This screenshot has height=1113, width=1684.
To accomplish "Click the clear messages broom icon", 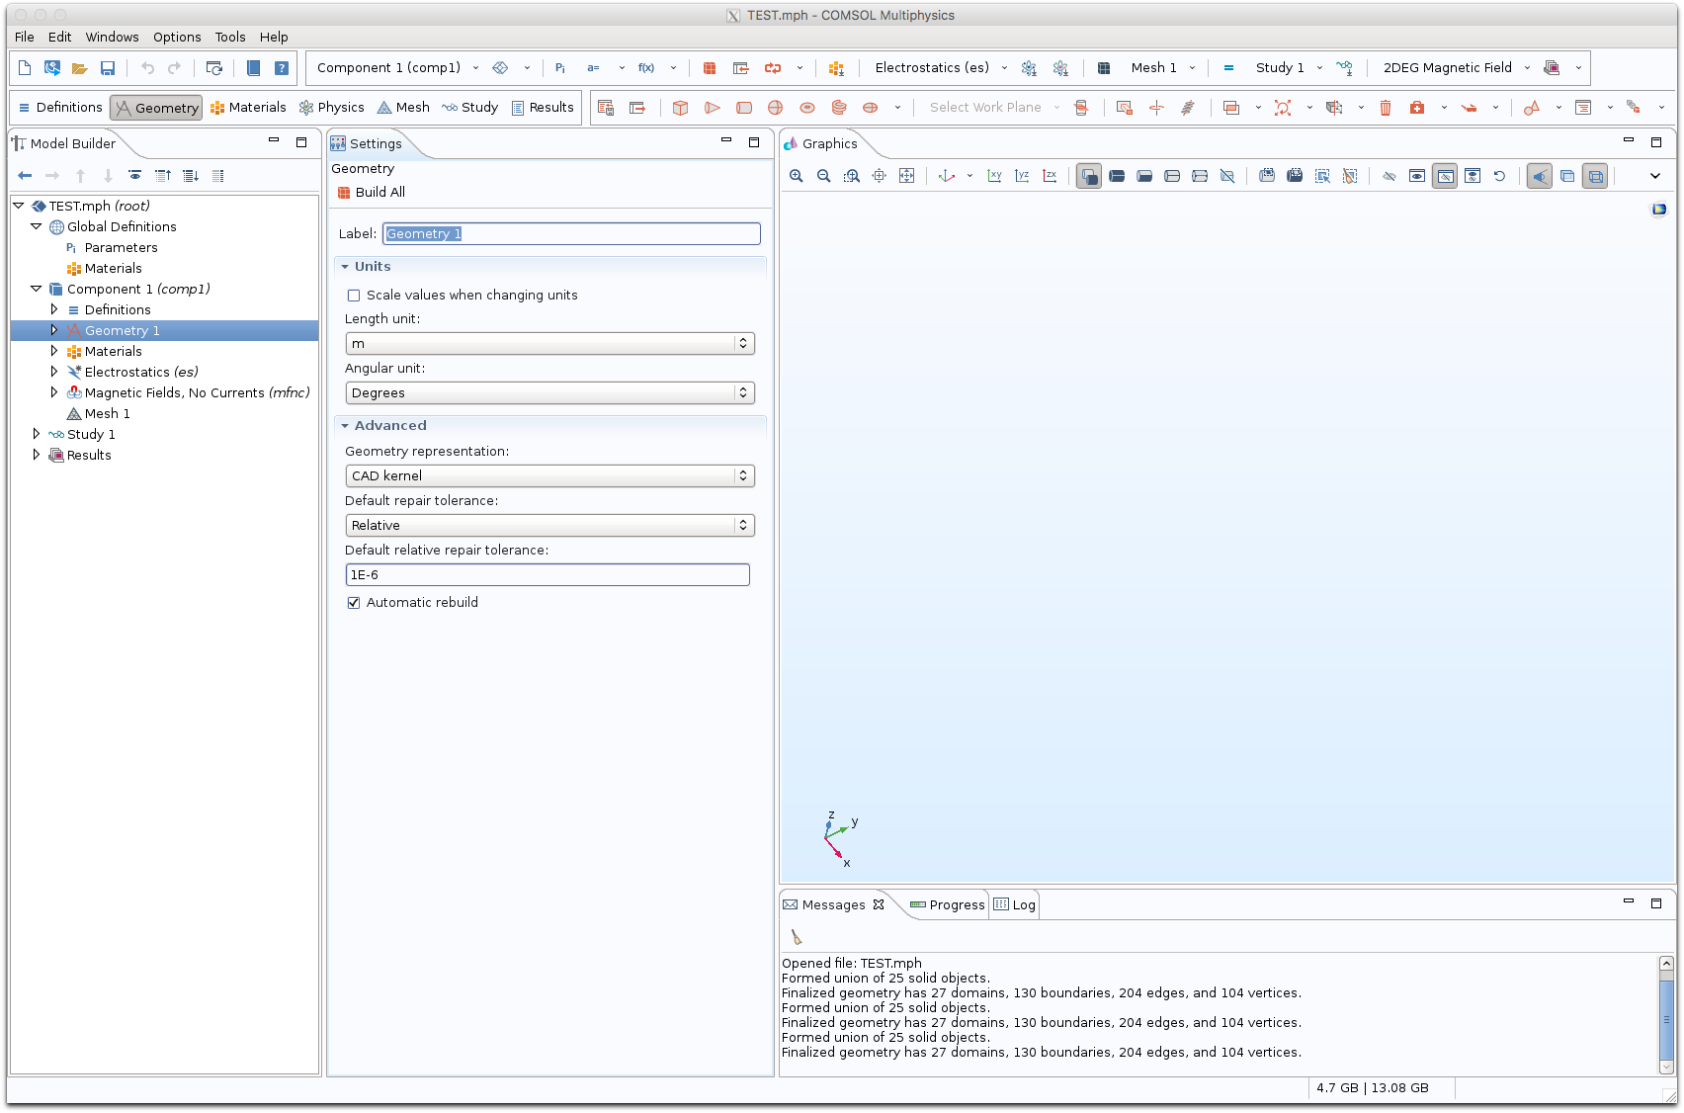I will click(797, 937).
